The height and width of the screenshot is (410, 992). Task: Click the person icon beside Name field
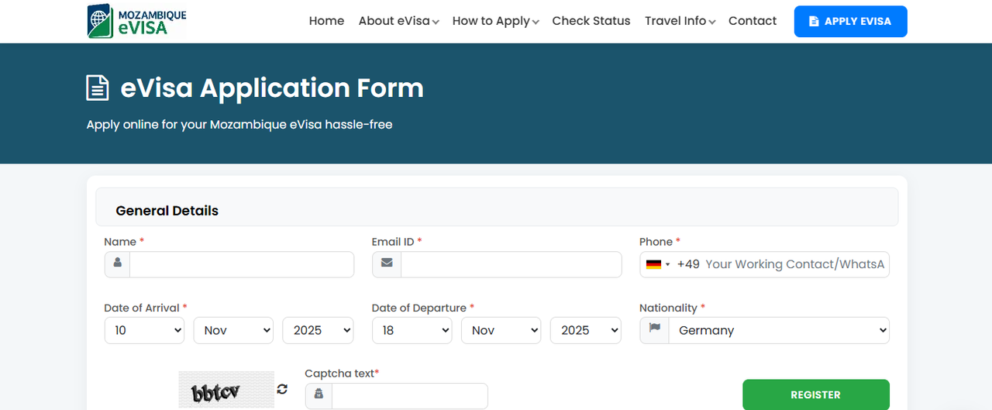point(118,264)
